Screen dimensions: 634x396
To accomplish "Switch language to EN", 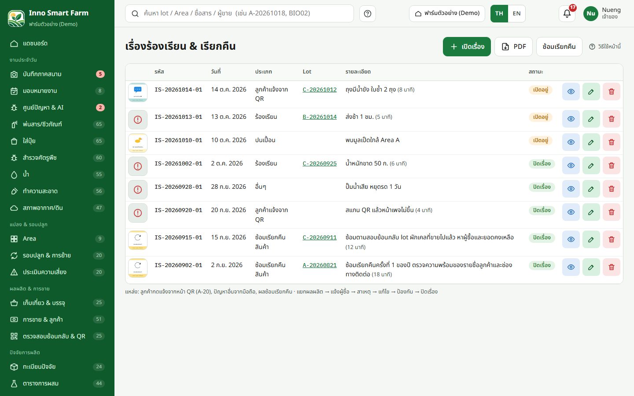I will click(x=516, y=14).
